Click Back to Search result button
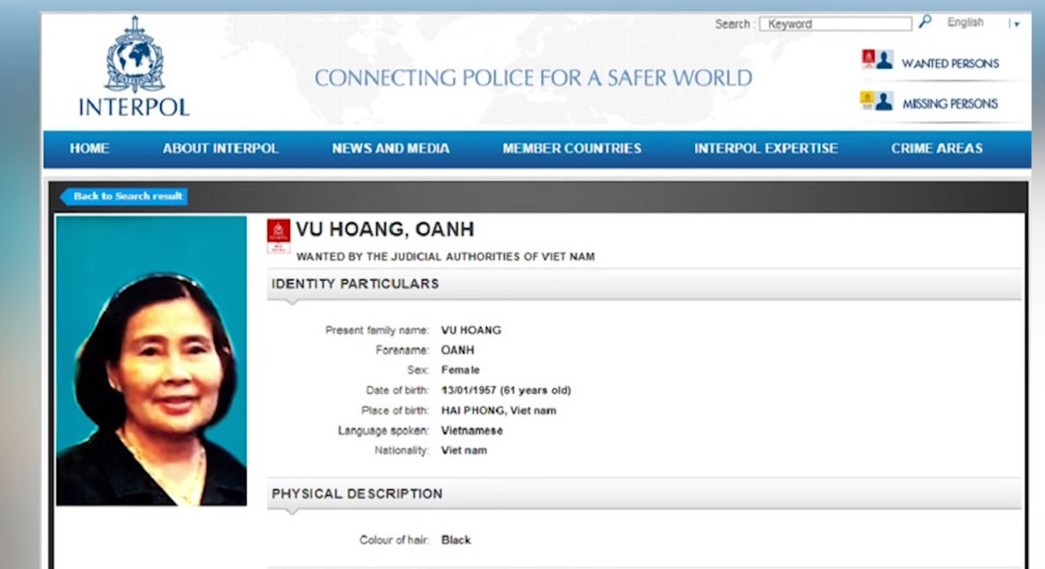Screen dimensions: 1045x569 point(125,197)
